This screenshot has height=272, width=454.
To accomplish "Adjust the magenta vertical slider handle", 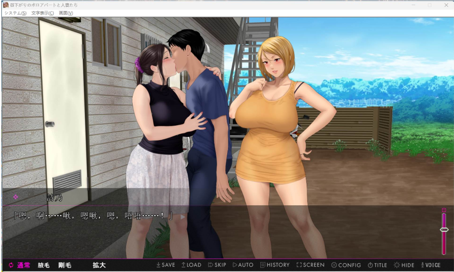I will tap(444, 230).
